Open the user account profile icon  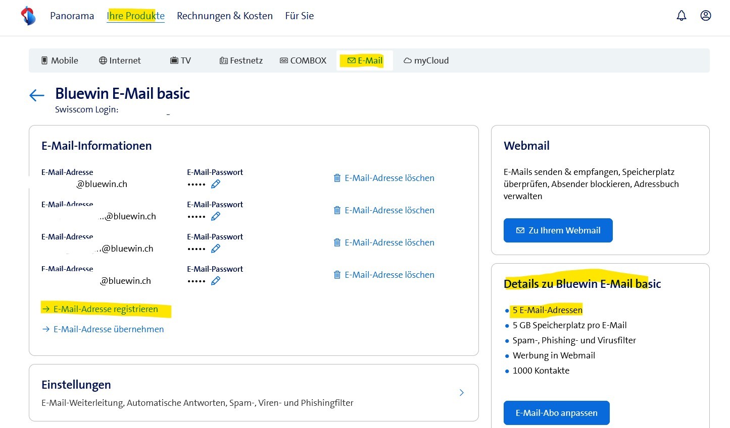pos(706,16)
